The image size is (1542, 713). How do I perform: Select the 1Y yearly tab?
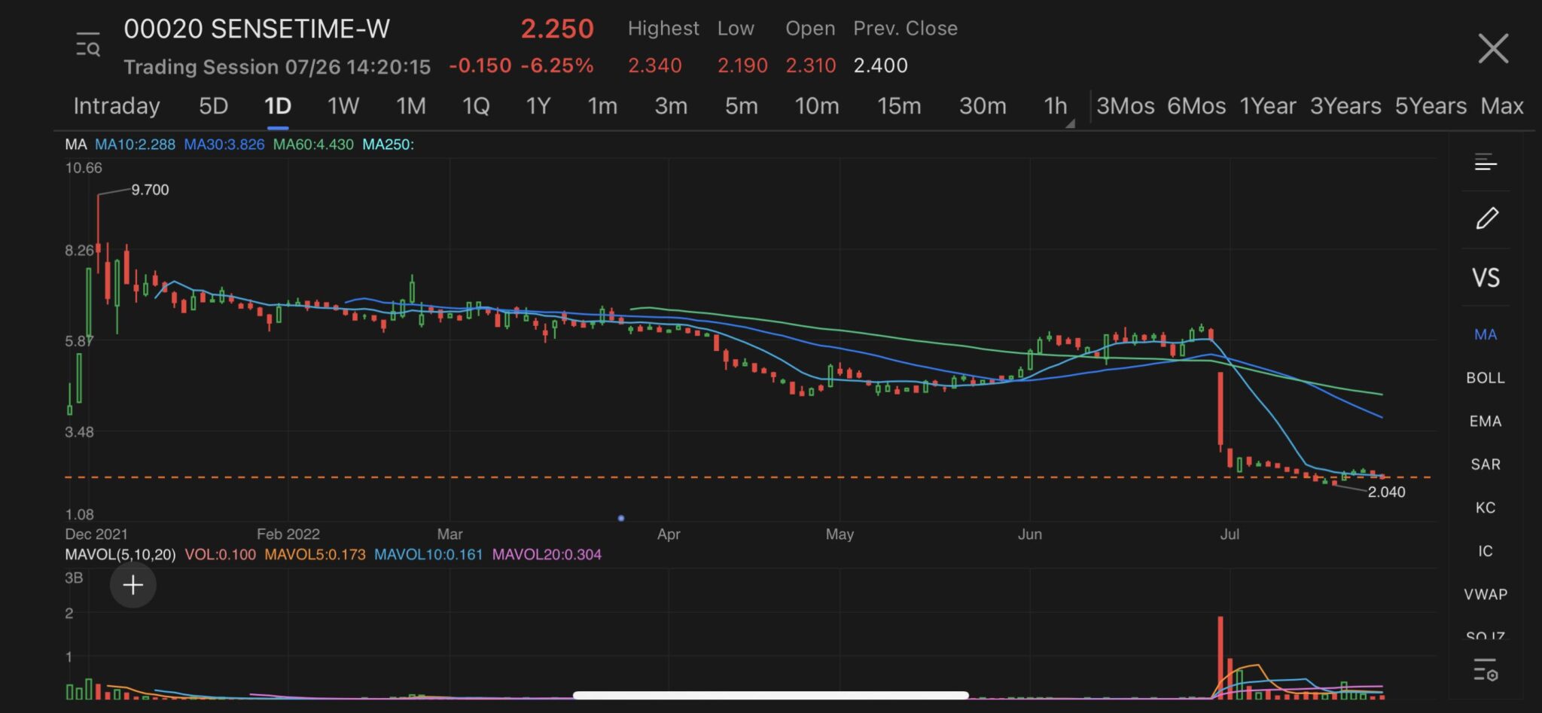pyautogui.click(x=538, y=106)
